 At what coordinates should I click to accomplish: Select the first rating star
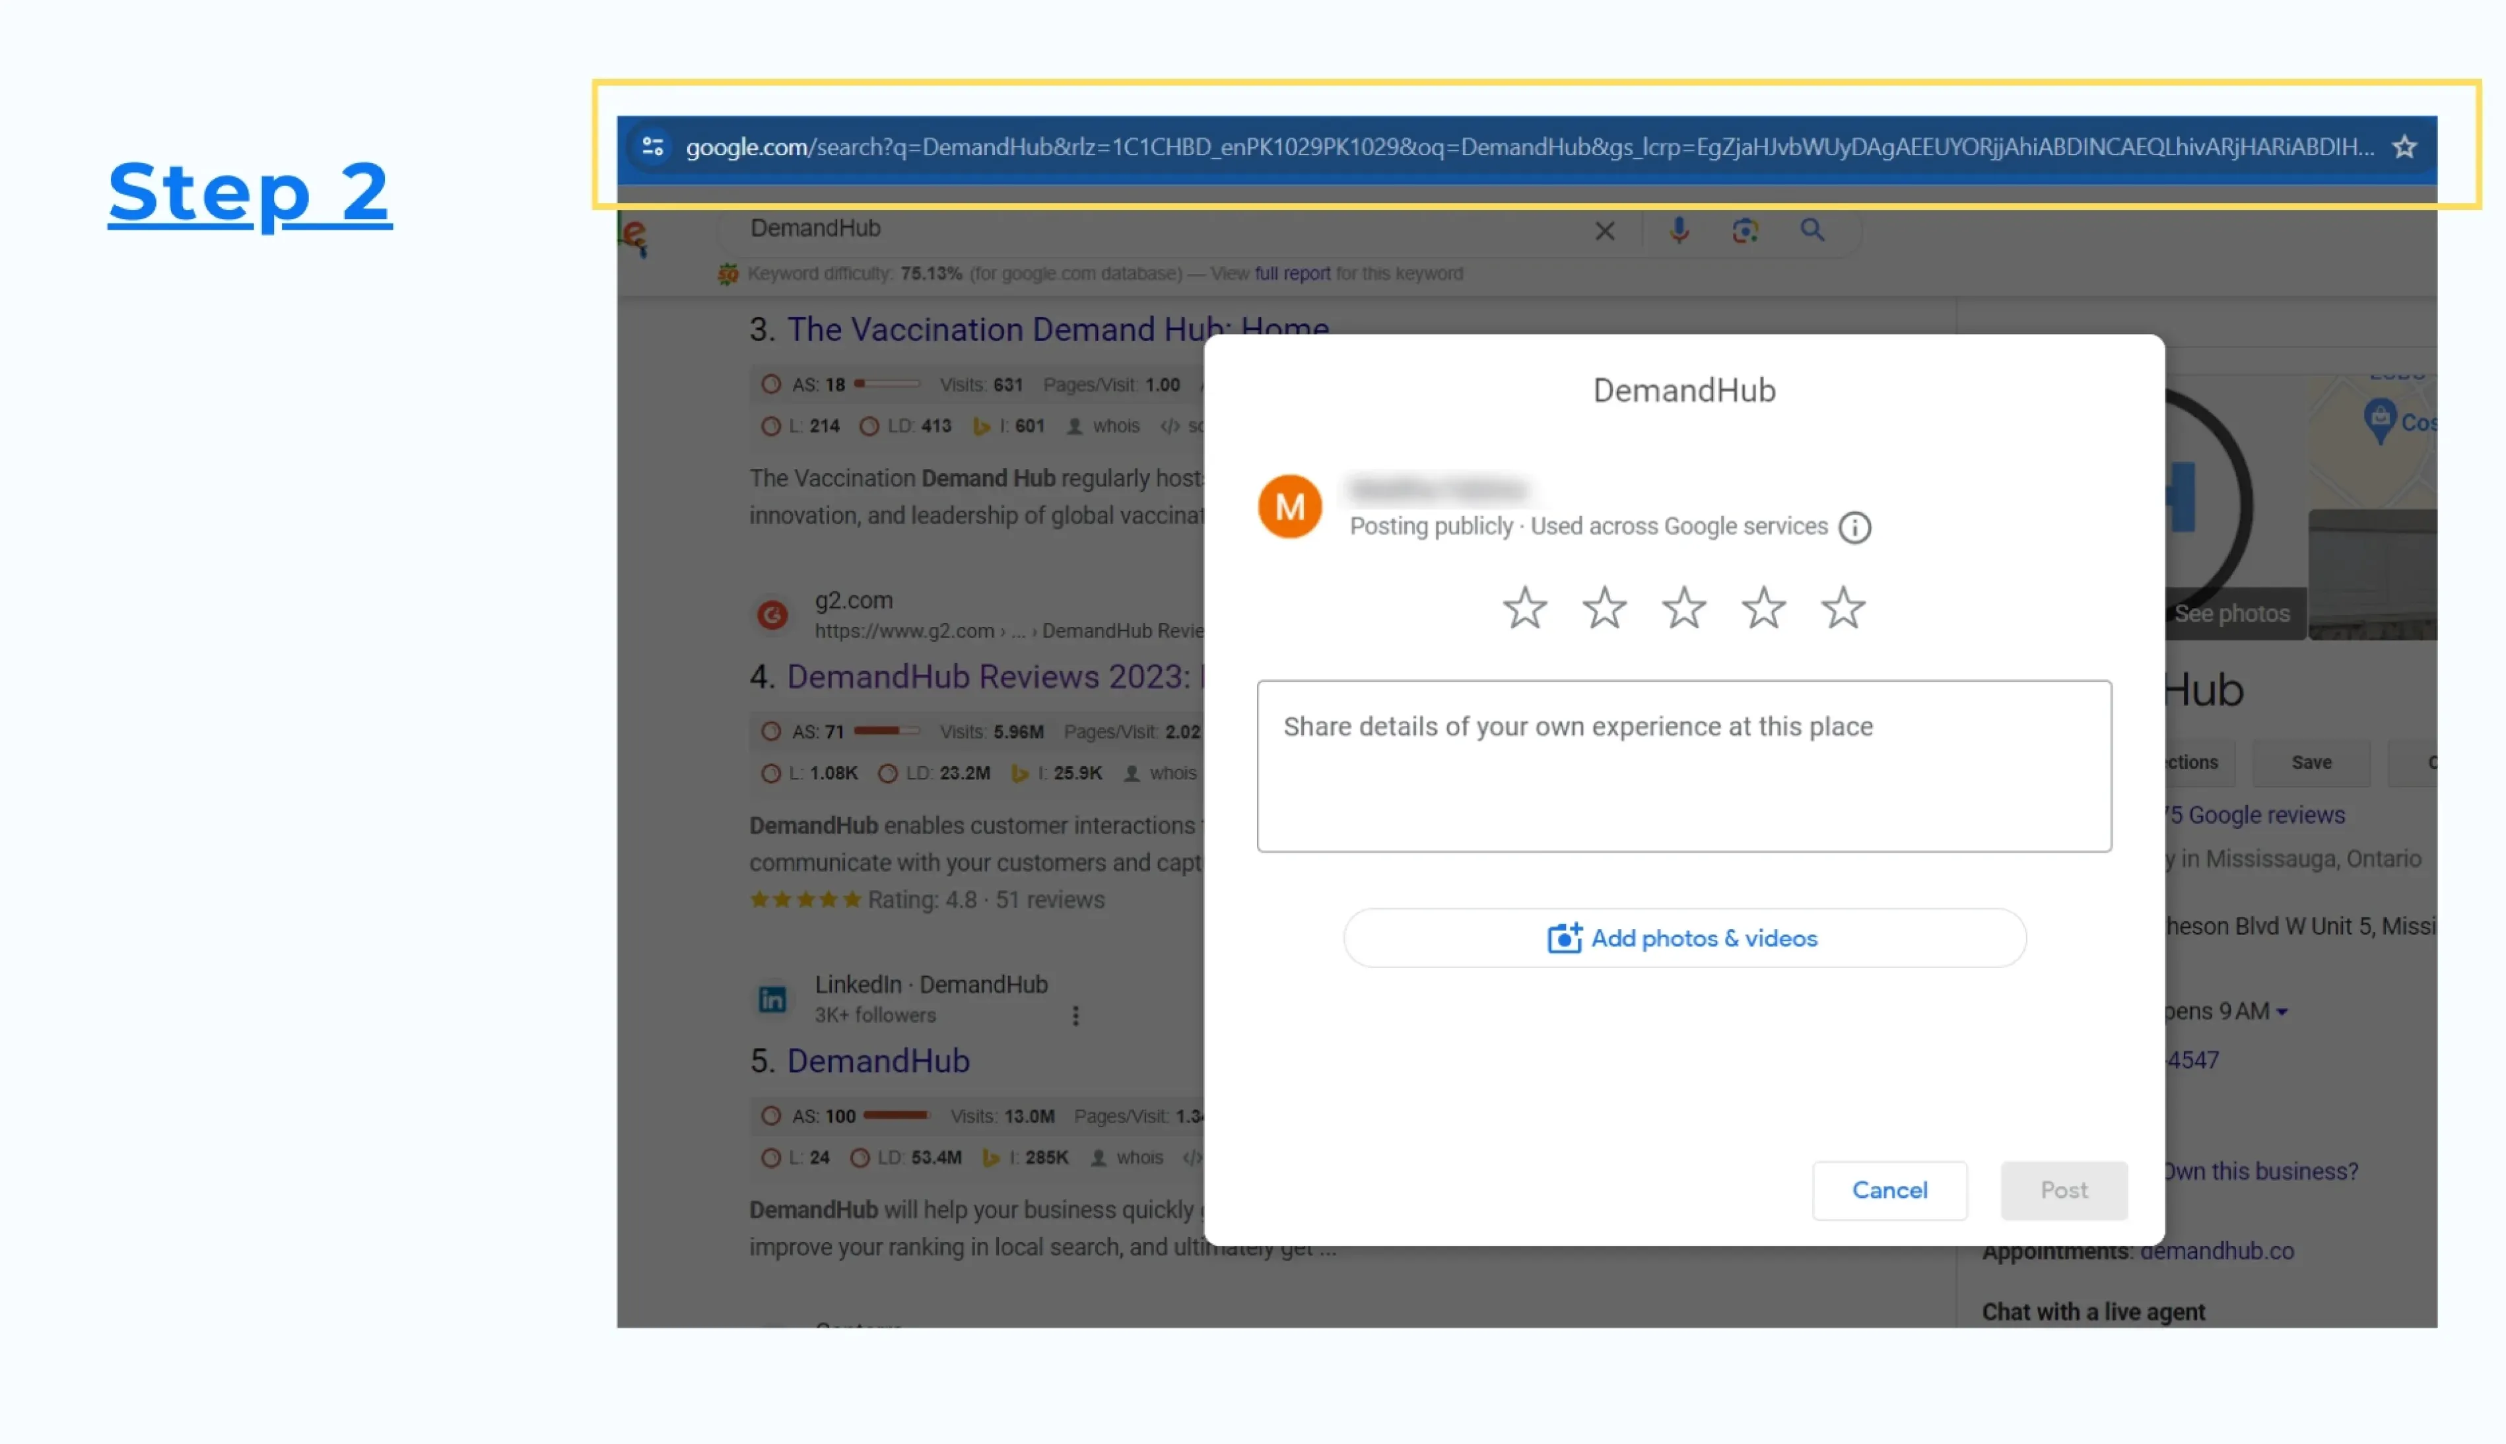coord(1525,608)
